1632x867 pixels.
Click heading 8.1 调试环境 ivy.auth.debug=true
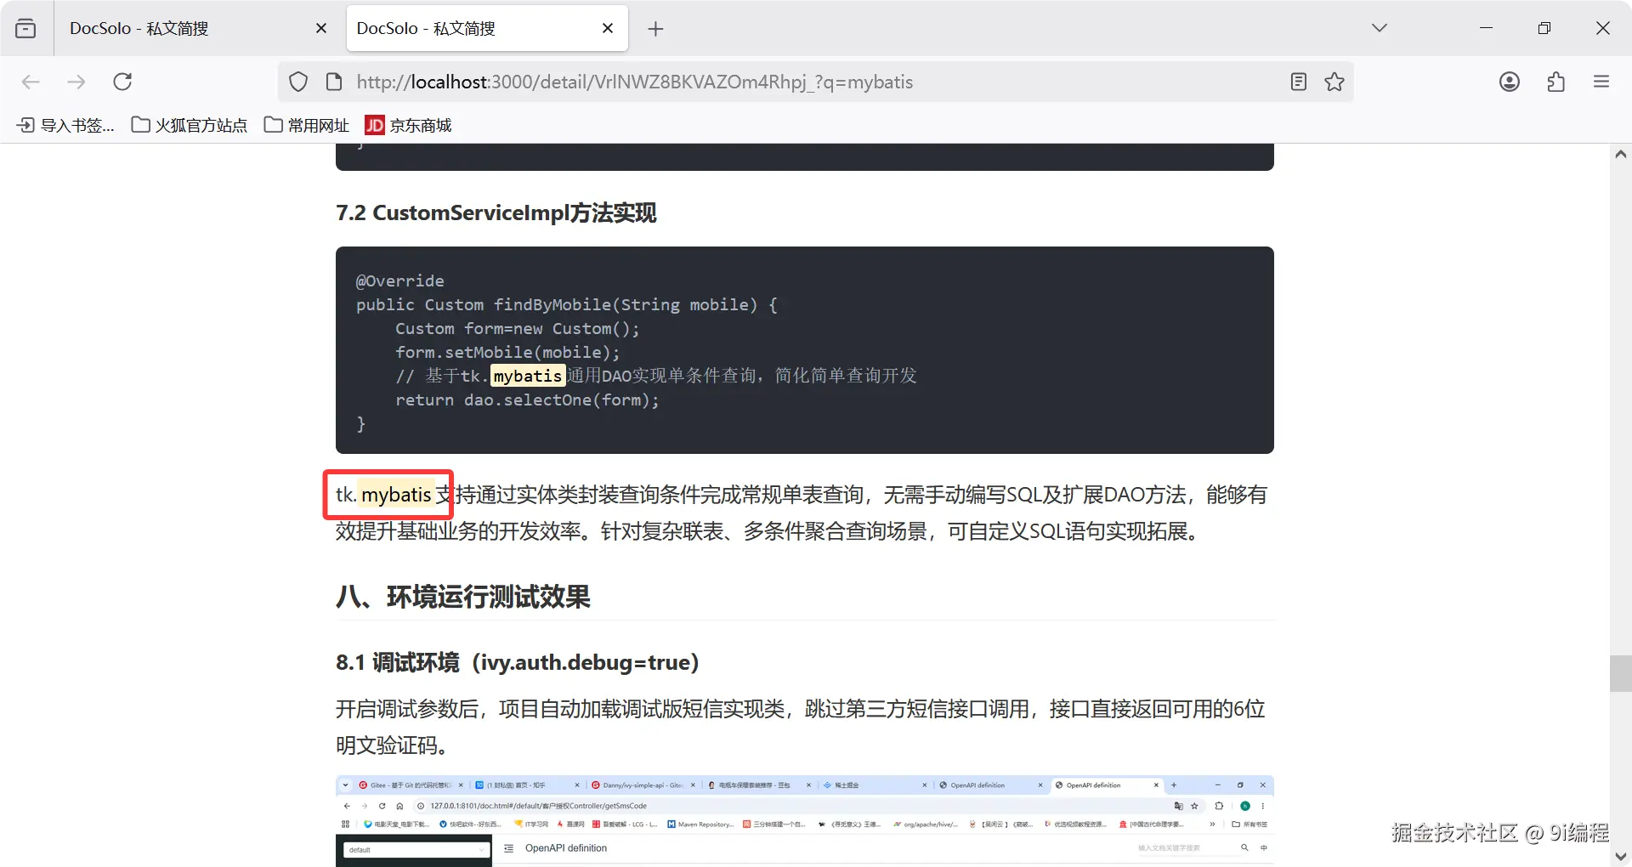(x=518, y=662)
